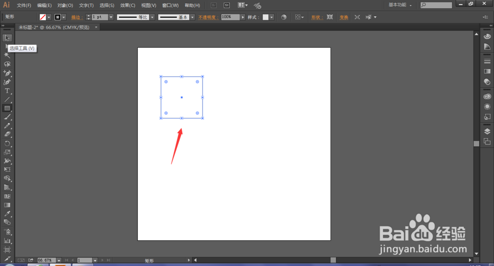
Task: Open the Layers panel icon
Action: click(x=487, y=131)
